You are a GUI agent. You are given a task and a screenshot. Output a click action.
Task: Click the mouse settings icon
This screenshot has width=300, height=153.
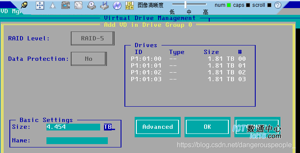[x=78, y=6]
